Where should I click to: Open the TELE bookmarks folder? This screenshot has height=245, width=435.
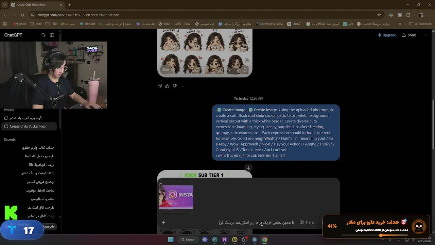pos(51,24)
